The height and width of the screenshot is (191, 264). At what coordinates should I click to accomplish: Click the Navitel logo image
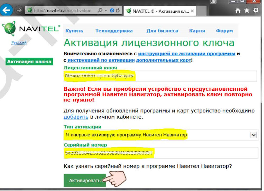[31, 28]
